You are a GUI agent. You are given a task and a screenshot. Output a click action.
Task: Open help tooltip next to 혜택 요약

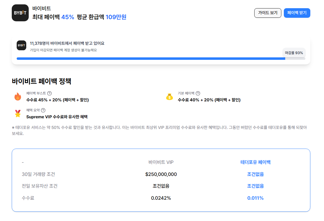coord(43,110)
